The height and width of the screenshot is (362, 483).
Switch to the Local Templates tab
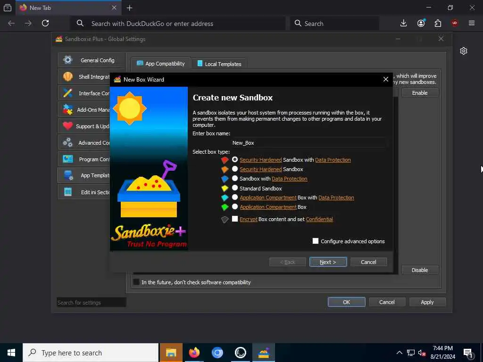coord(219,64)
